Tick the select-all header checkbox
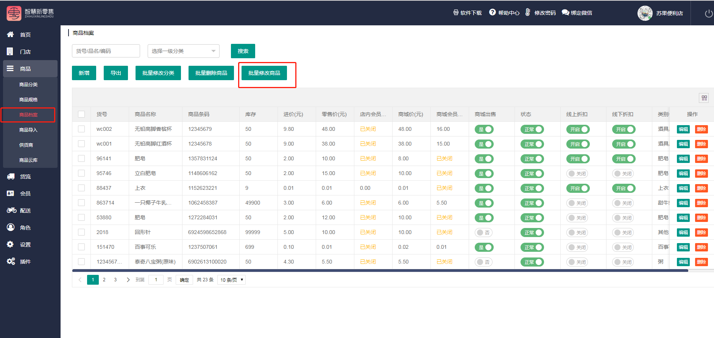 [81, 114]
